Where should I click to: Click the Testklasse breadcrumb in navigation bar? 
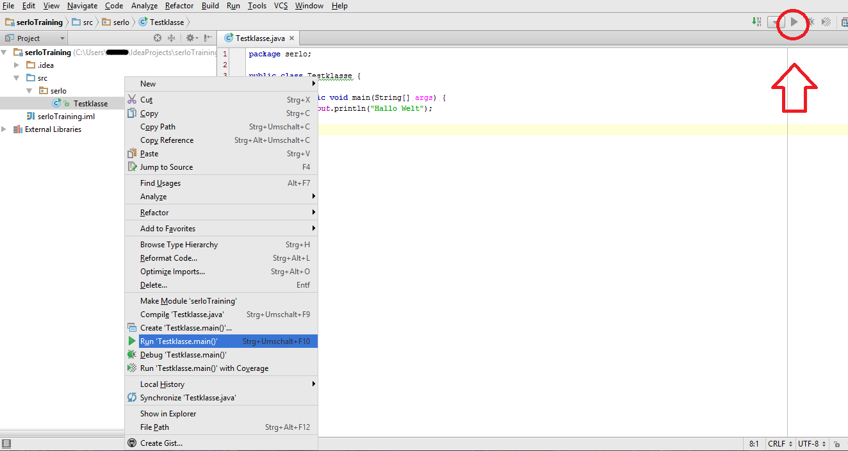point(161,22)
